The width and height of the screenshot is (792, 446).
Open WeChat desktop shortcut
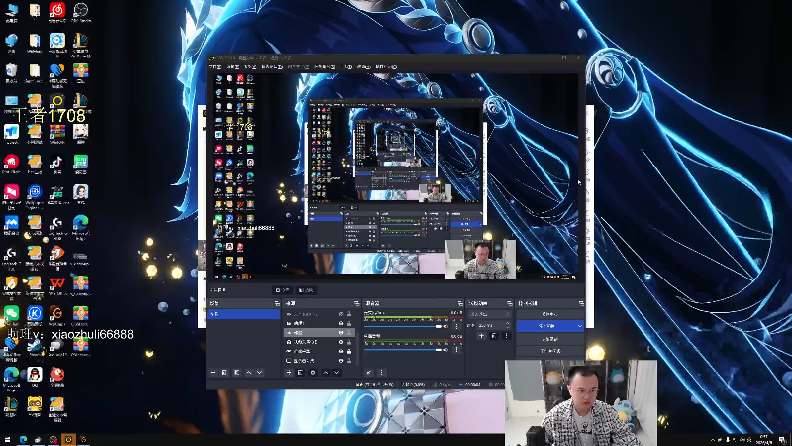click(x=11, y=315)
